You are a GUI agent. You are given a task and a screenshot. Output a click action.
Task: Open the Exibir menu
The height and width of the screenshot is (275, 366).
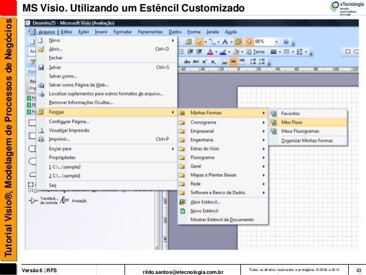pos(84,32)
